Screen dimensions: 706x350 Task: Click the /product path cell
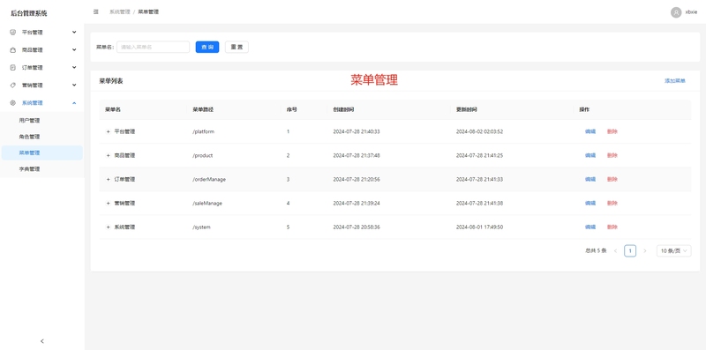pos(203,156)
